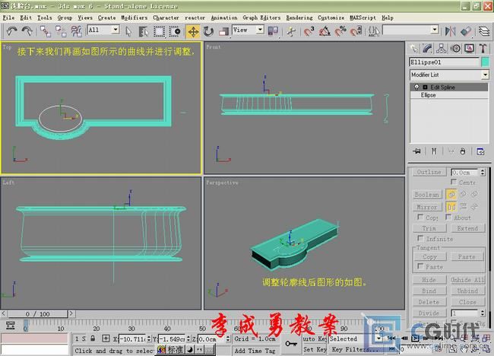The image size is (494, 356).
Task: Select the Bind to Space Warp tool
Action: click(76, 31)
